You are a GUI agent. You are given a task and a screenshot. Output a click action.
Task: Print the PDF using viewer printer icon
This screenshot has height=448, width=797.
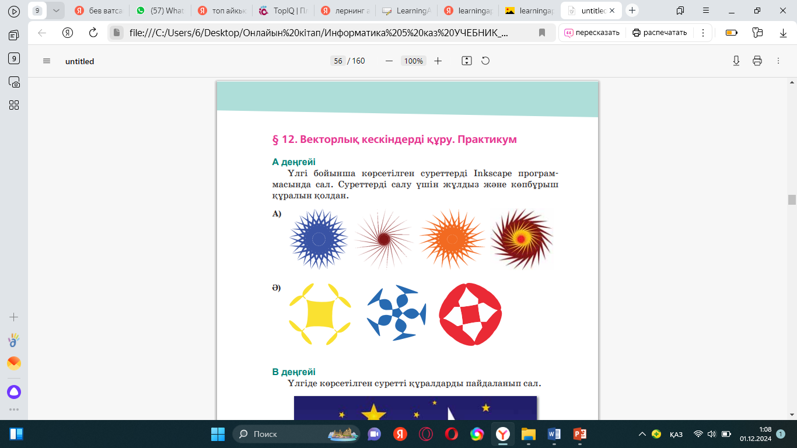pos(757,61)
